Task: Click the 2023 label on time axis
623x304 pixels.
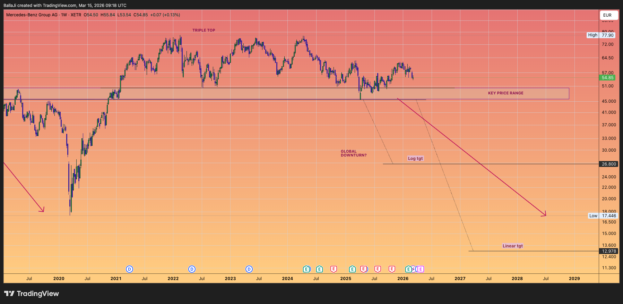Action: [x=230, y=278]
